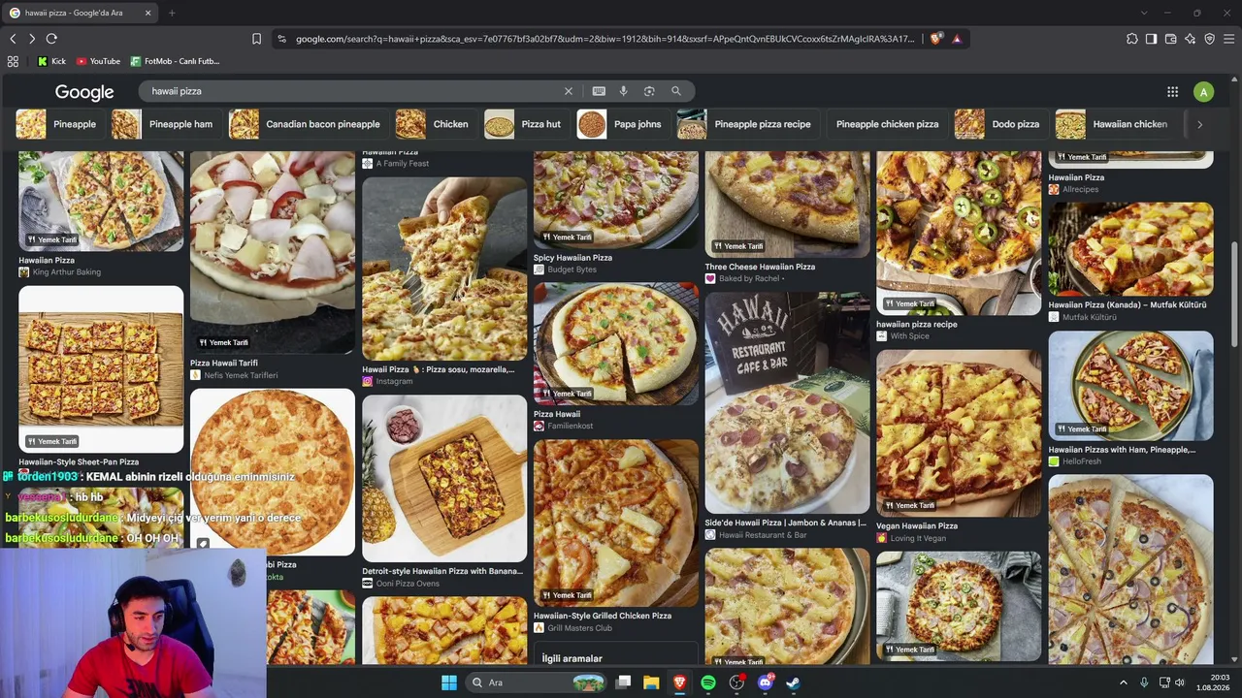
Task: Open the Pizza Hawaii Familienkost image
Action: [615, 343]
